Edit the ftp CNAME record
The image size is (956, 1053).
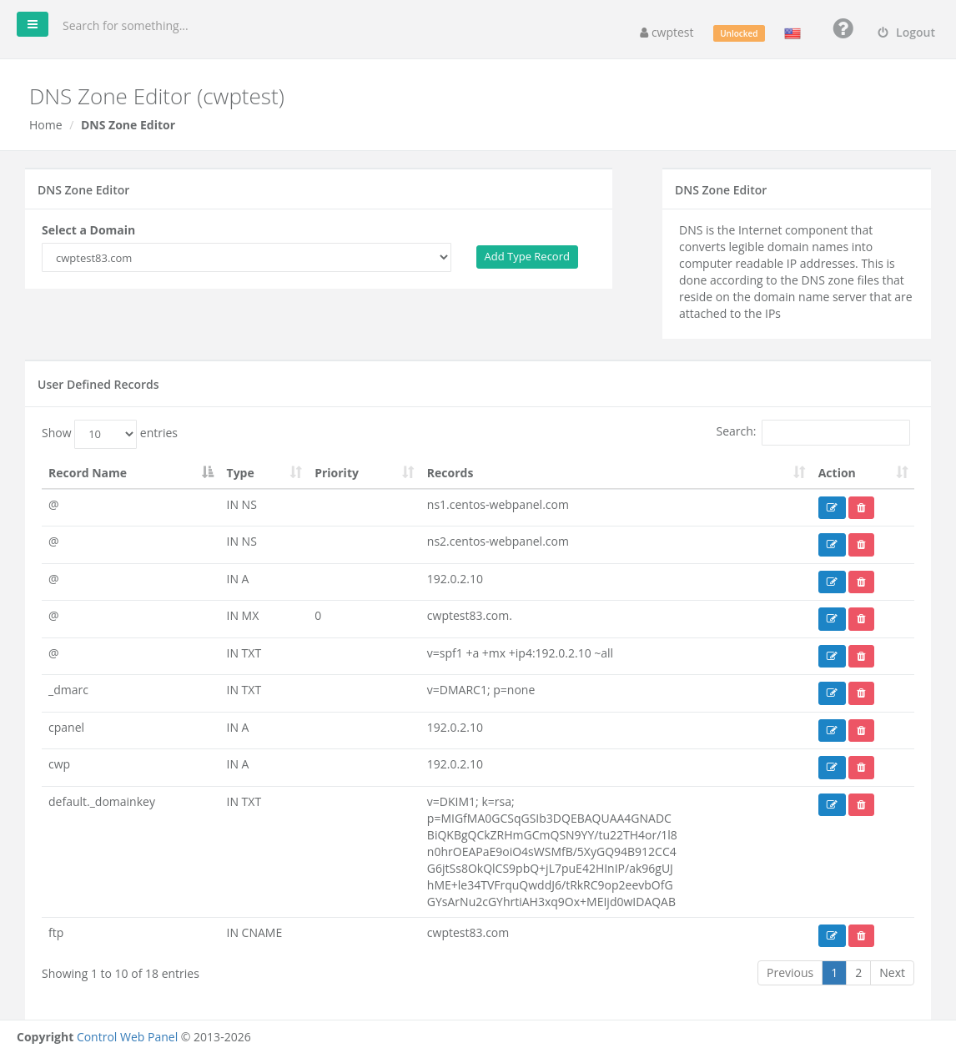(832, 935)
